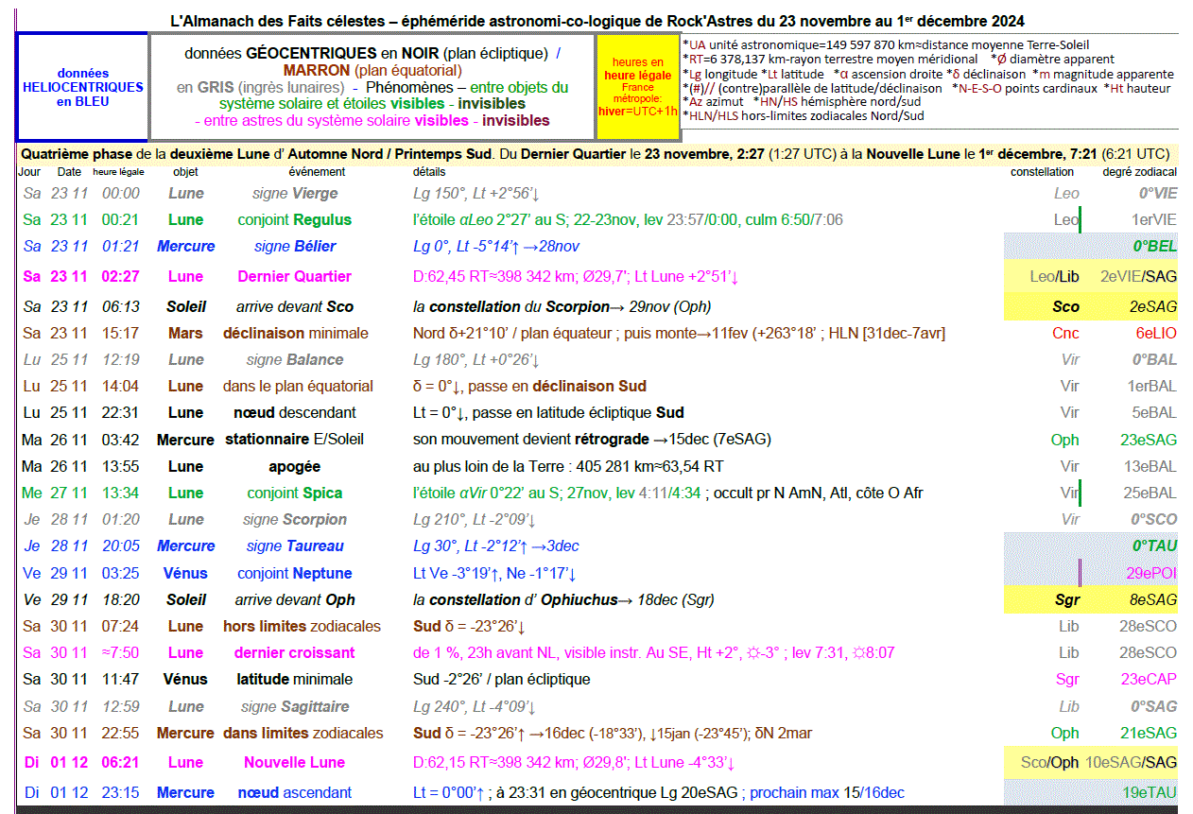Select the Lune 'apogée' event
1193x814 pixels.
294,467
